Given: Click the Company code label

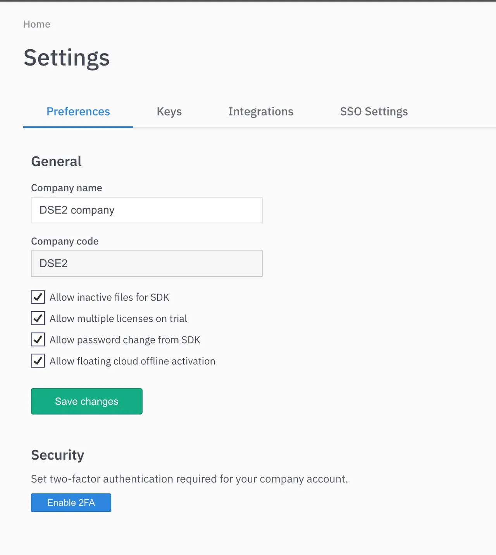Looking at the screenshot, I should pos(65,241).
